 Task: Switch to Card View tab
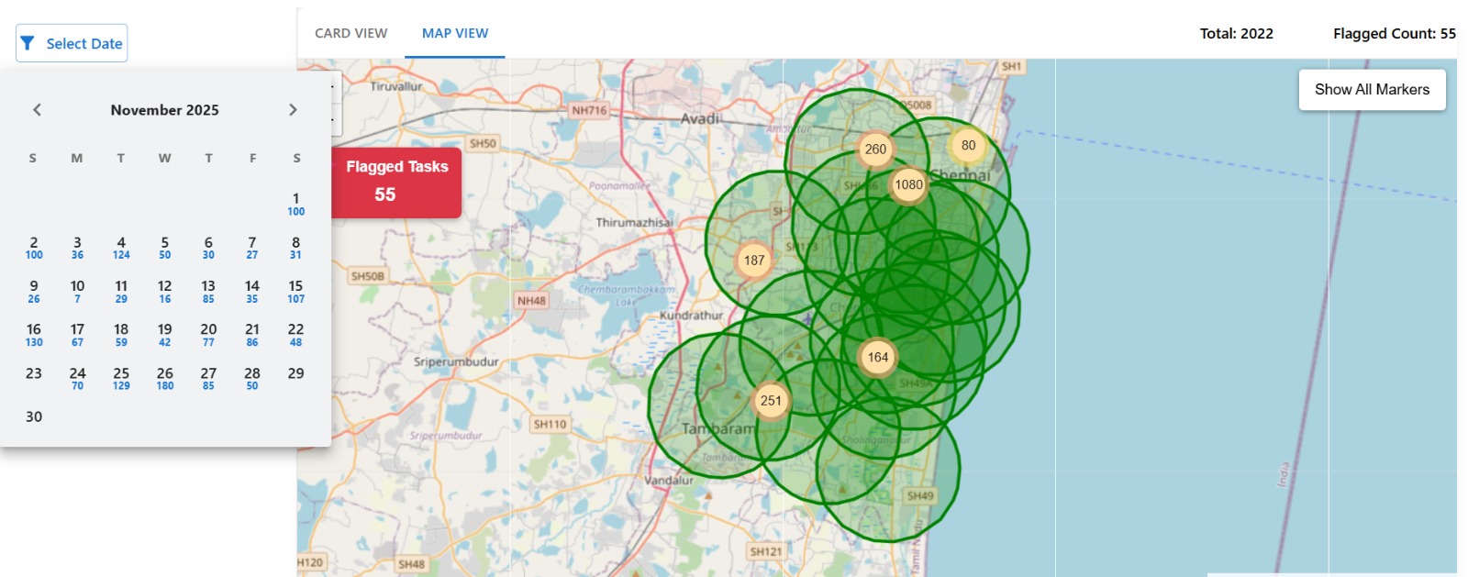pyautogui.click(x=350, y=33)
